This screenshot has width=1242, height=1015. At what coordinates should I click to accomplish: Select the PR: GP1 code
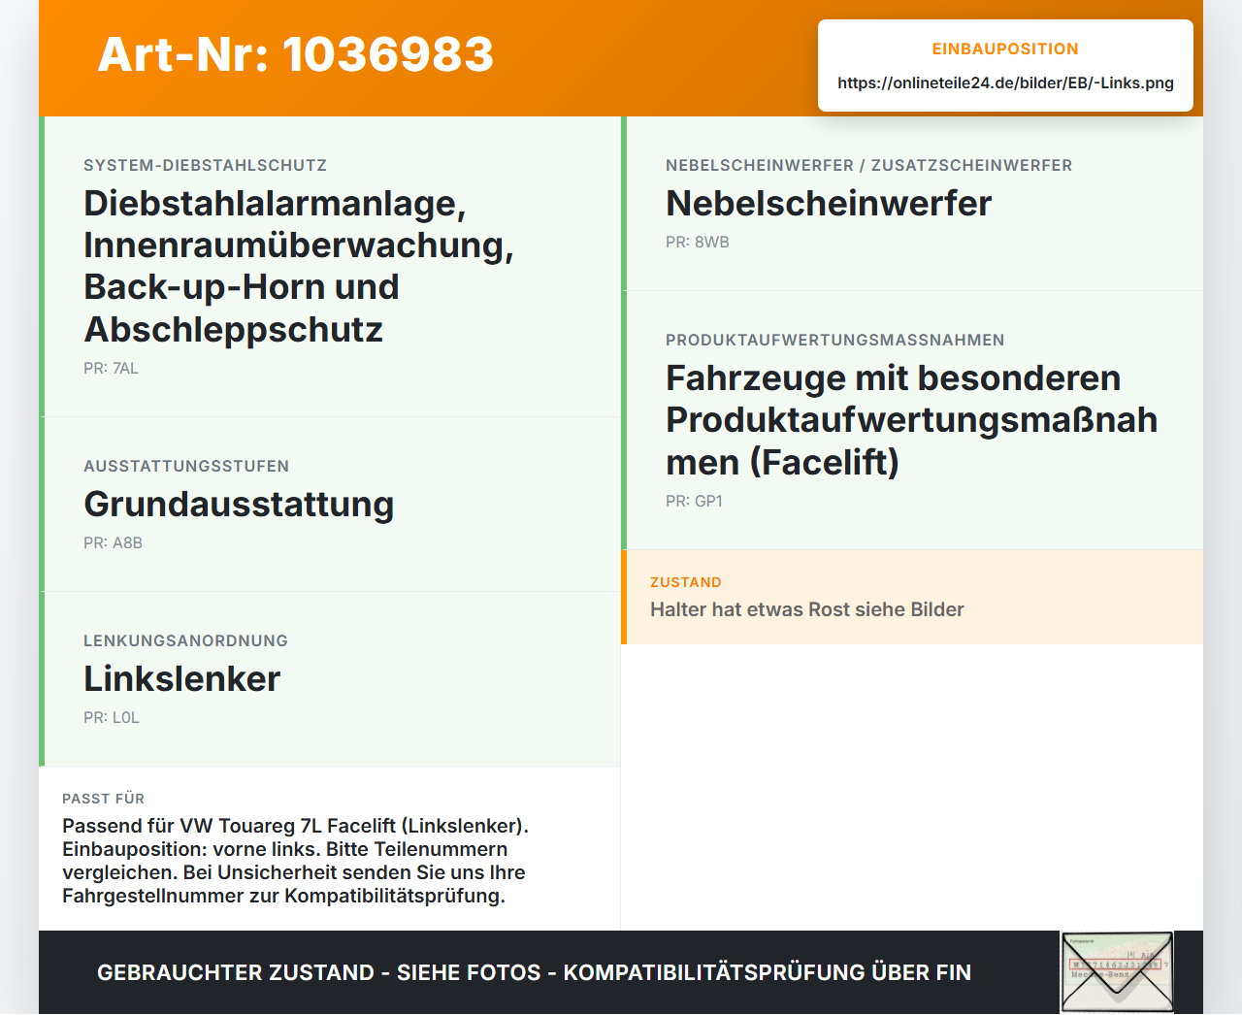coord(694,501)
